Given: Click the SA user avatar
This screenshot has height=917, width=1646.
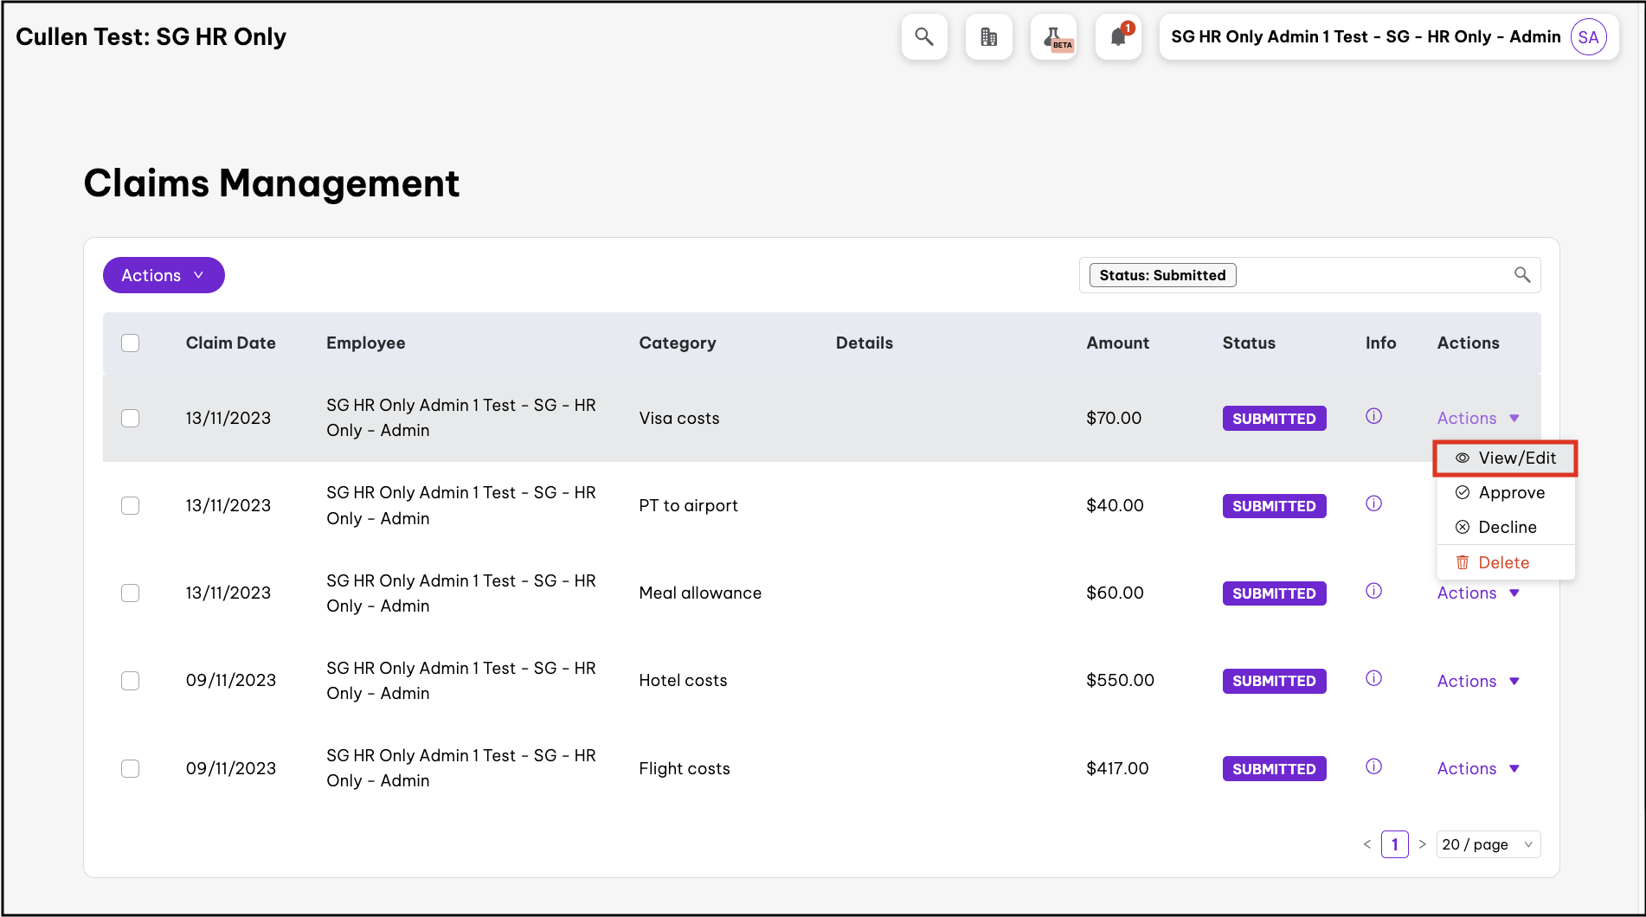Looking at the screenshot, I should click(1588, 37).
